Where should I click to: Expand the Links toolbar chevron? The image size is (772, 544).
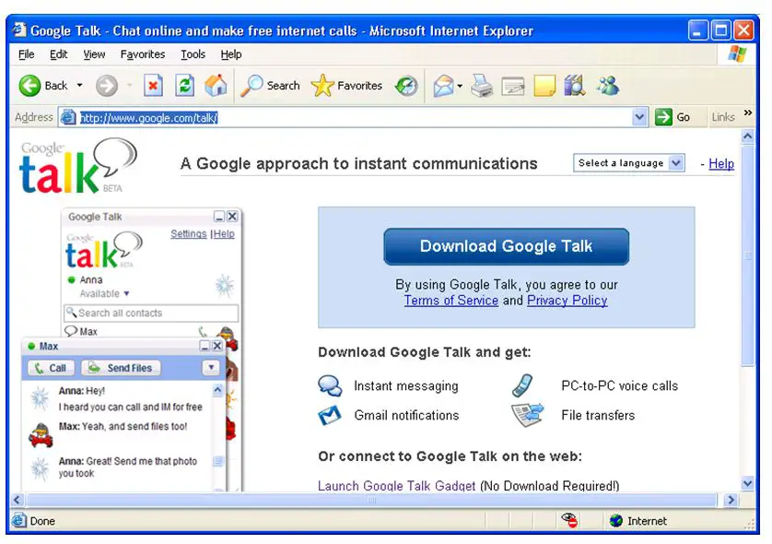click(x=748, y=112)
